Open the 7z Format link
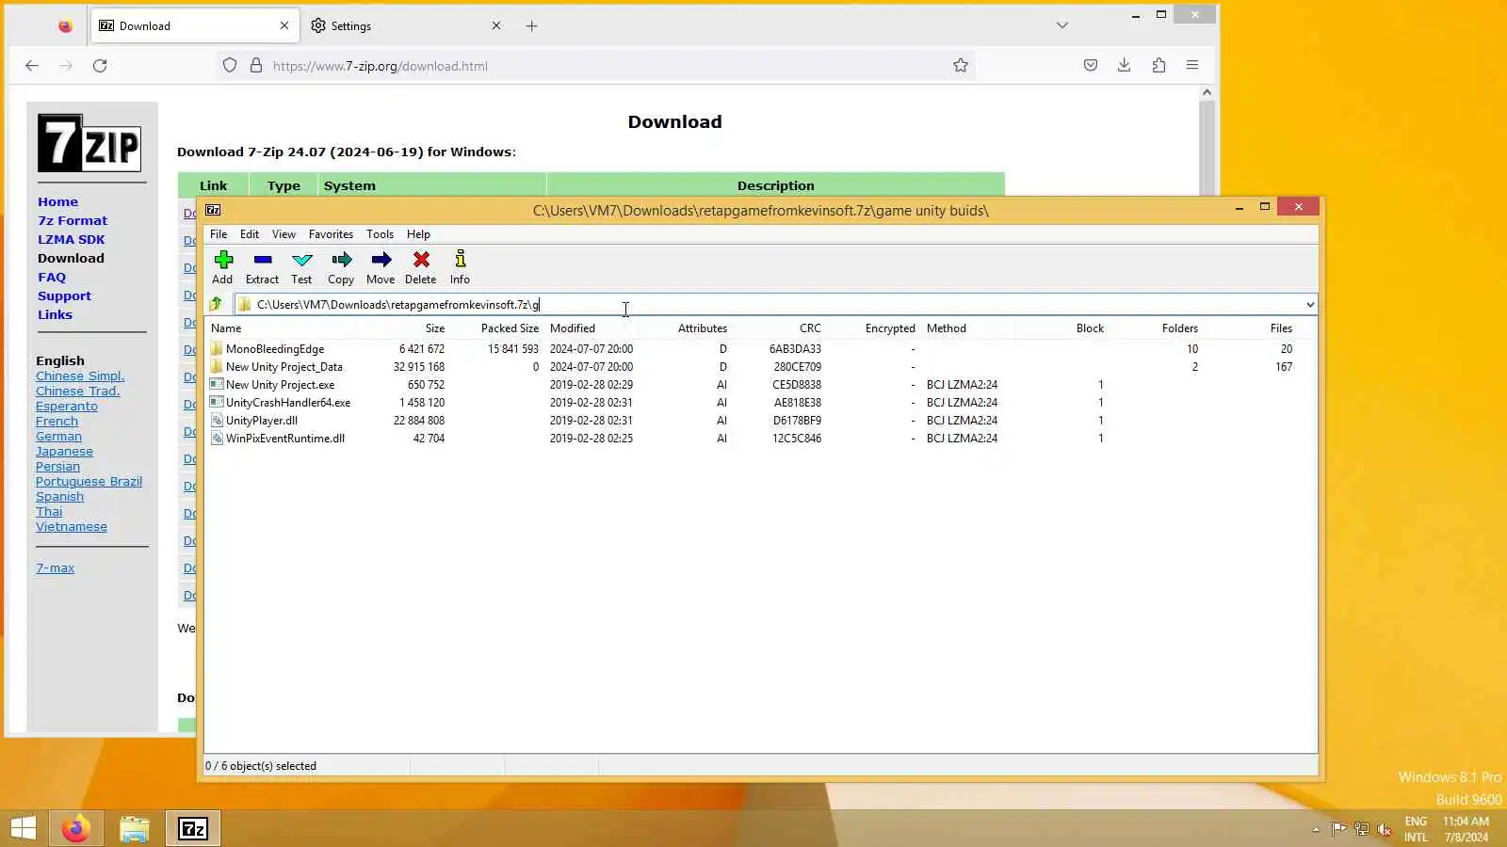This screenshot has height=847, width=1507. click(73, 220)
